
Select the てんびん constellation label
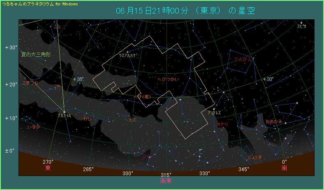pos(242,60)
